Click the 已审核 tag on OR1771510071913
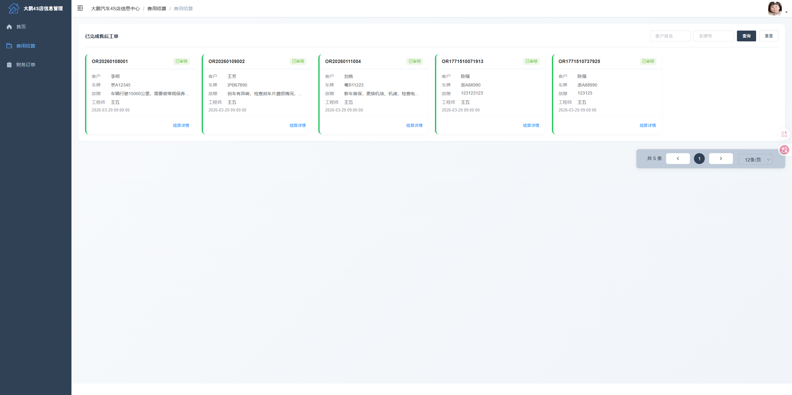 coord(532,61)
